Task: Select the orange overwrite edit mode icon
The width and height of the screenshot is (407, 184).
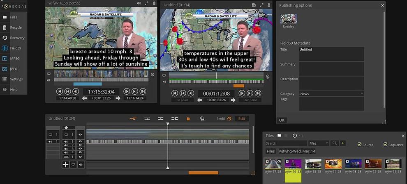Action: [133, 118]
